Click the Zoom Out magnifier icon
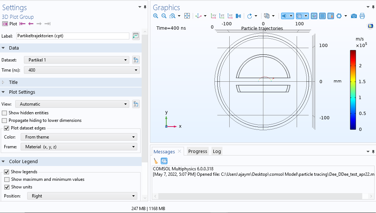Viewport: 376px width, 213px height. [164, 16]
